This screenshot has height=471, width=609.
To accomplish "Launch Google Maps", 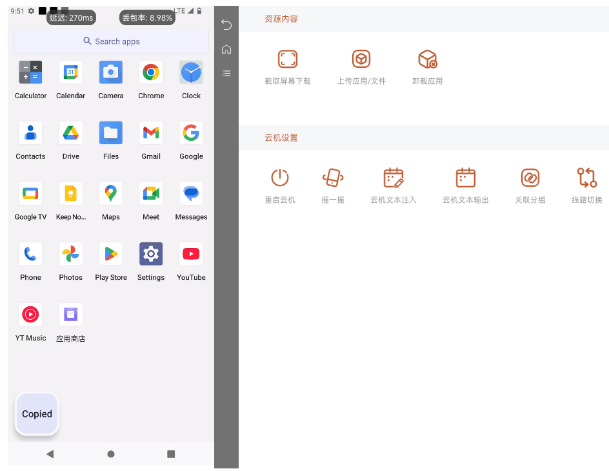I will click(111, 193).
